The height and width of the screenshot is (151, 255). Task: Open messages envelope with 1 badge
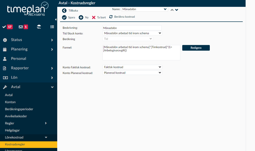pos(23,27)
